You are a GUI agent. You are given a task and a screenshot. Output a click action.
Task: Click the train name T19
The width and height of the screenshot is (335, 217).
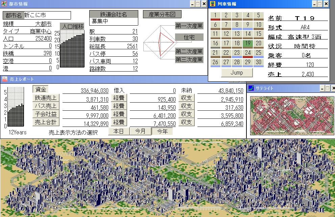click(x=305, y=18)
